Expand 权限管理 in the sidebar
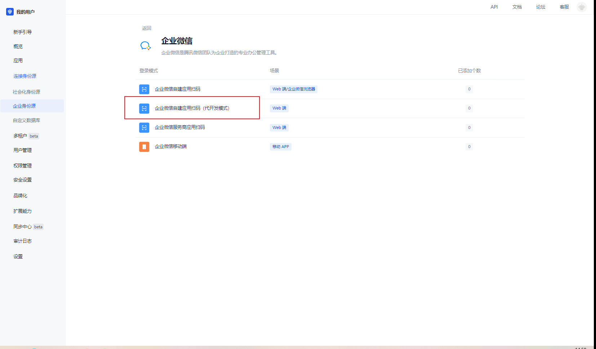The width and height of the screenshot is (596, 349). pos(23,166)
